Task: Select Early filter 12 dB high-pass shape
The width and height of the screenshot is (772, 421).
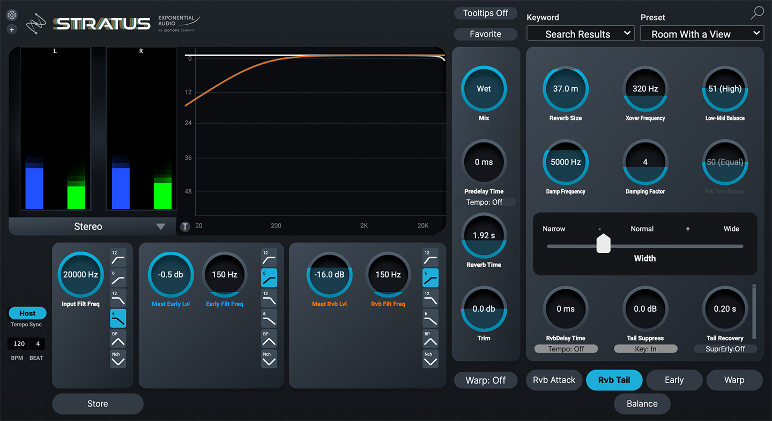Action: [x=269, y=258]
